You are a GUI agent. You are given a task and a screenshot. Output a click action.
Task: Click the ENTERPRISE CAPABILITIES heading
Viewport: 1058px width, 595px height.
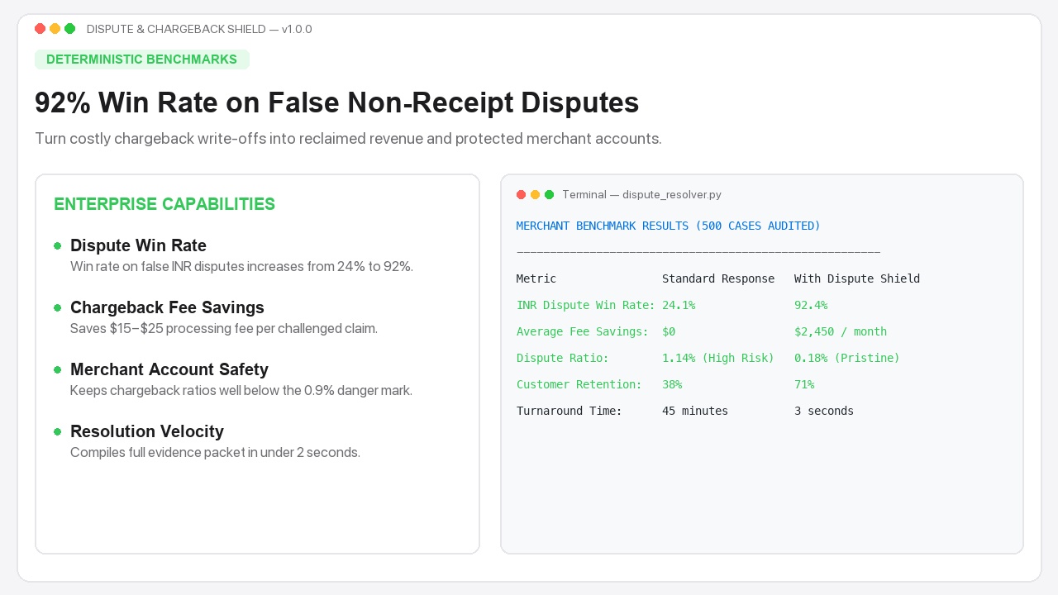pyautogui.click(x=164, y=204)
